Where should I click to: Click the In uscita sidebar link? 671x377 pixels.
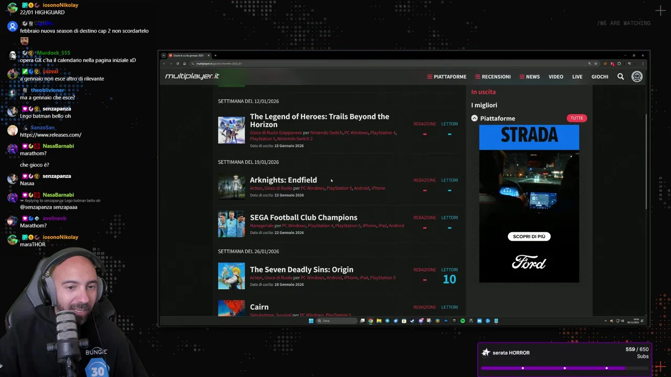click(483, 92)
